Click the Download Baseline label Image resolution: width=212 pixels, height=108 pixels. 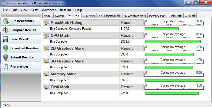(24, 48)
